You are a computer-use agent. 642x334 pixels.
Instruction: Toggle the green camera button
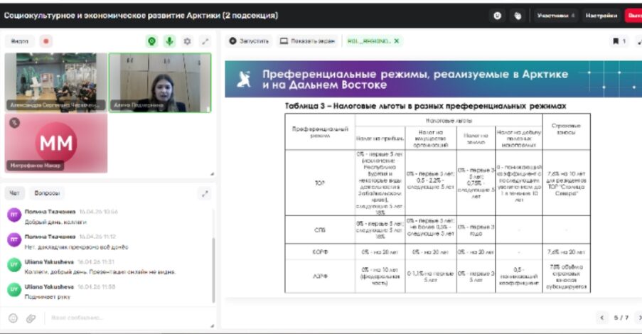(151, 41)
